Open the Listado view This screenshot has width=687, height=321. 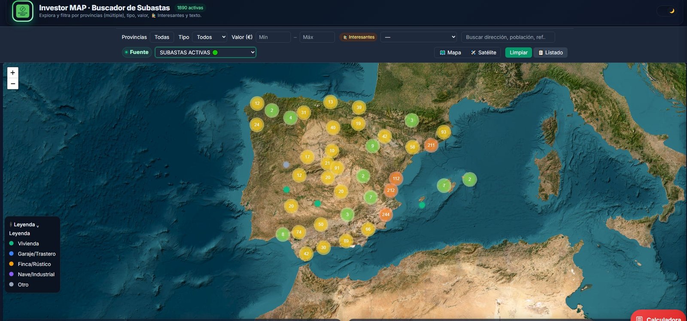550,52
